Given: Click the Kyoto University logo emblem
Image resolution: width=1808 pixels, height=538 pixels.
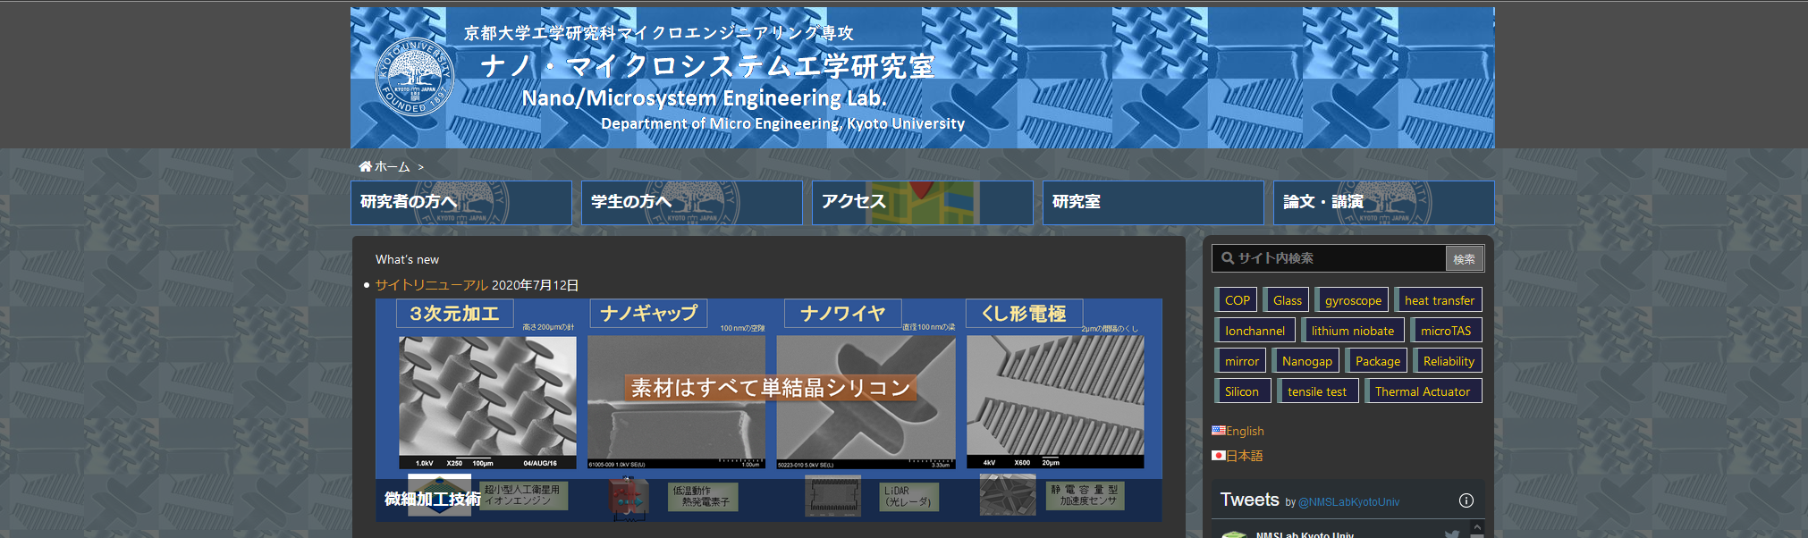Looking at the screenshot, I should coord(415,78).
